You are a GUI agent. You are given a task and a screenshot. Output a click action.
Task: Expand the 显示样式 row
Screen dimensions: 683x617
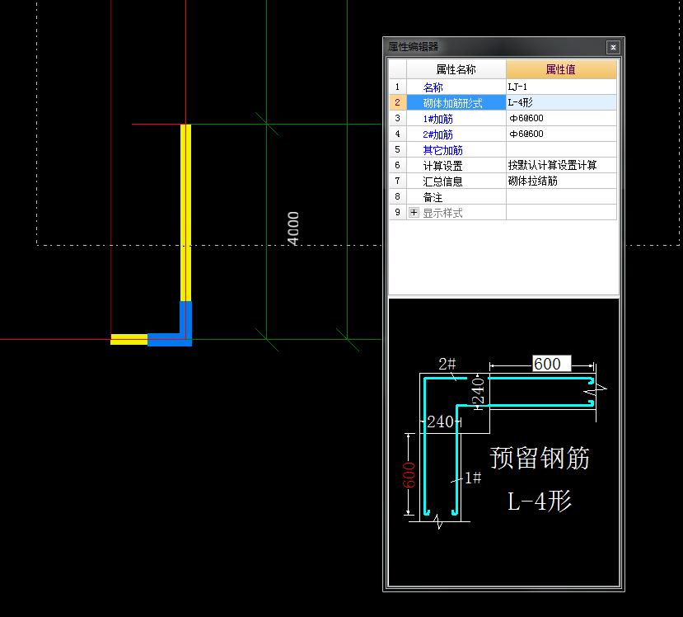tap(414, 212)
